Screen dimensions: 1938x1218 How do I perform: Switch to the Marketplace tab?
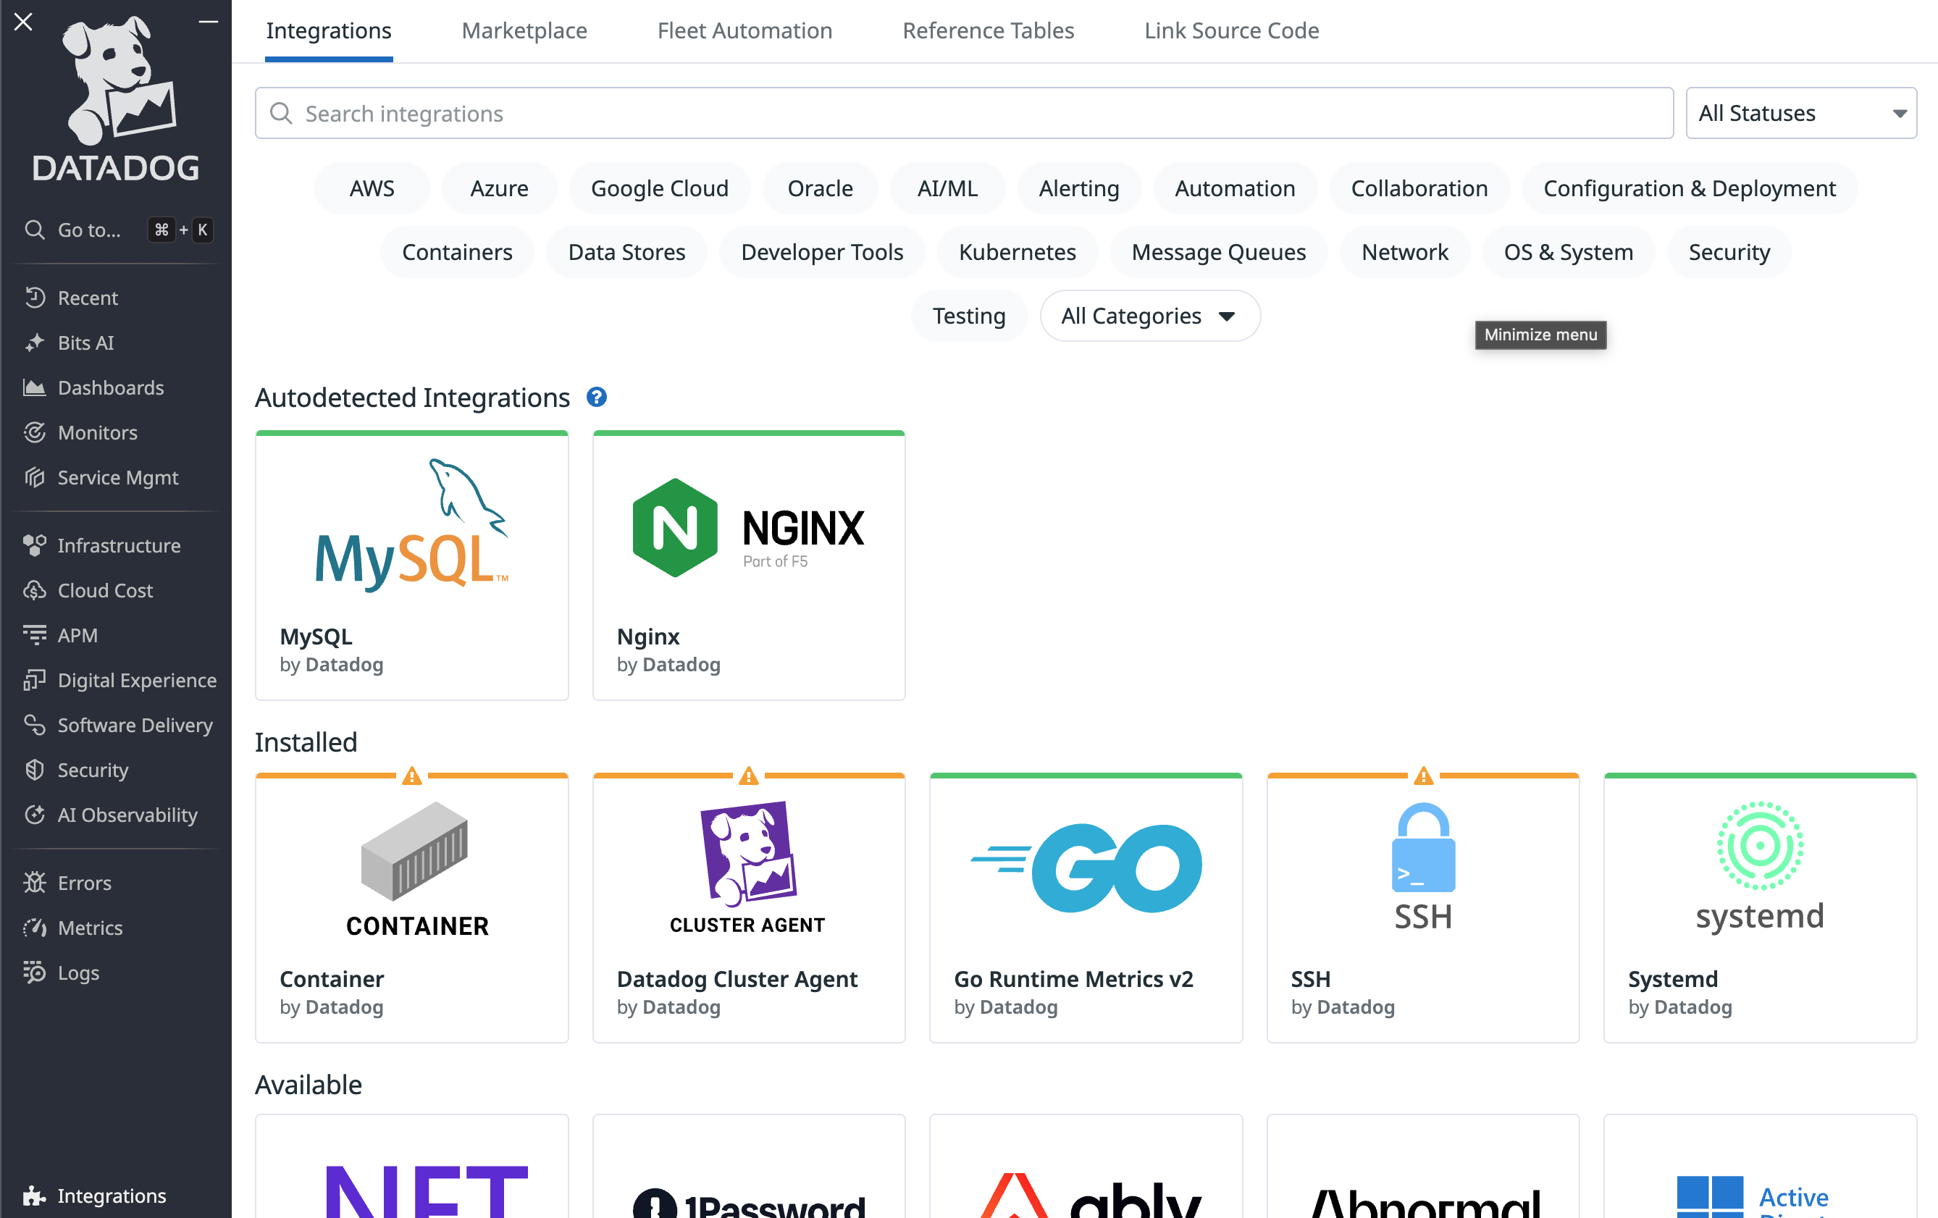click(x=524, y=30)
